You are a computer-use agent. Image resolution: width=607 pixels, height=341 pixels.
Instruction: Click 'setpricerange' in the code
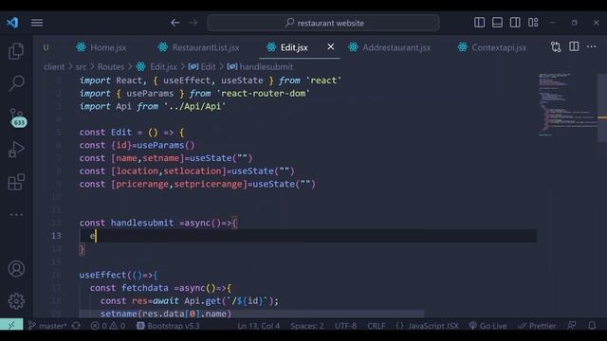tap(208, 184)
